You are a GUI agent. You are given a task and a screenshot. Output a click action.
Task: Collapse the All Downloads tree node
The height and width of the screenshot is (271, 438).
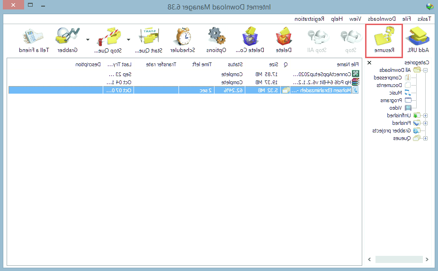pyautogui.click(x=425, y=70)
